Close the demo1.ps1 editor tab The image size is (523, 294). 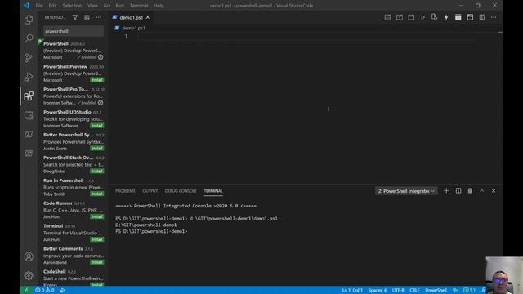click(x=148, y=17)
